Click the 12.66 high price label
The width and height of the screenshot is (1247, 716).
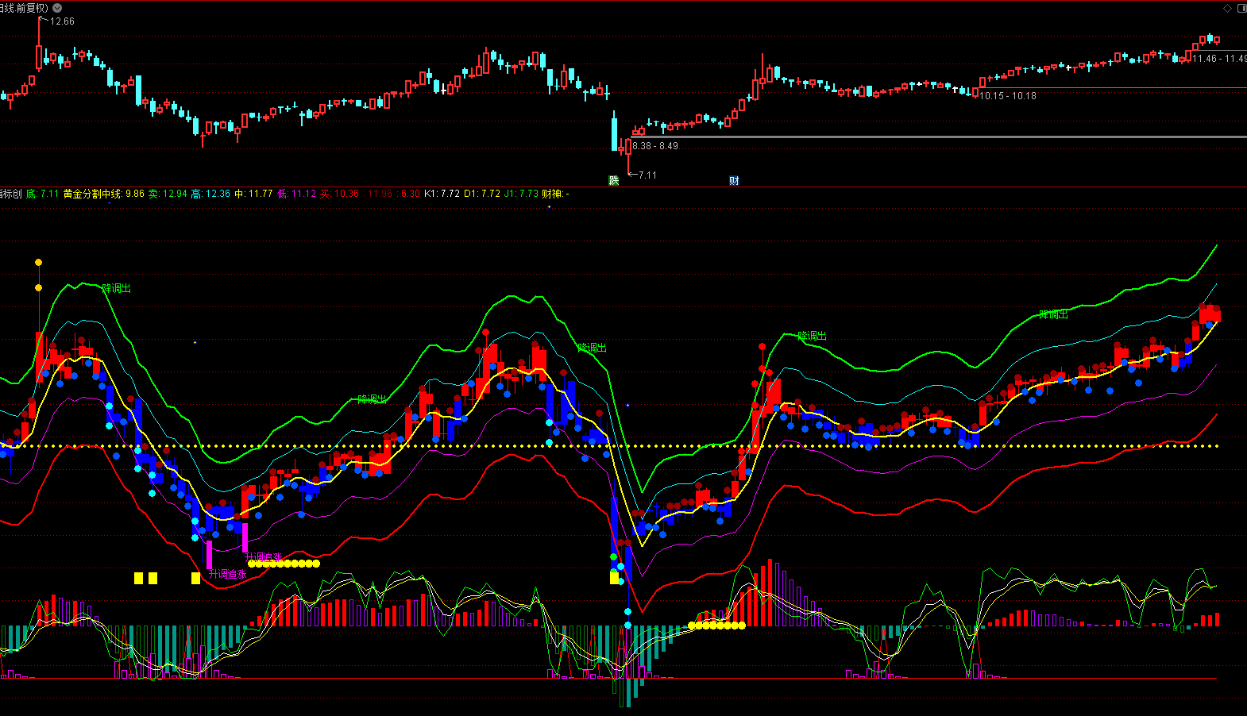coord(62,21)
